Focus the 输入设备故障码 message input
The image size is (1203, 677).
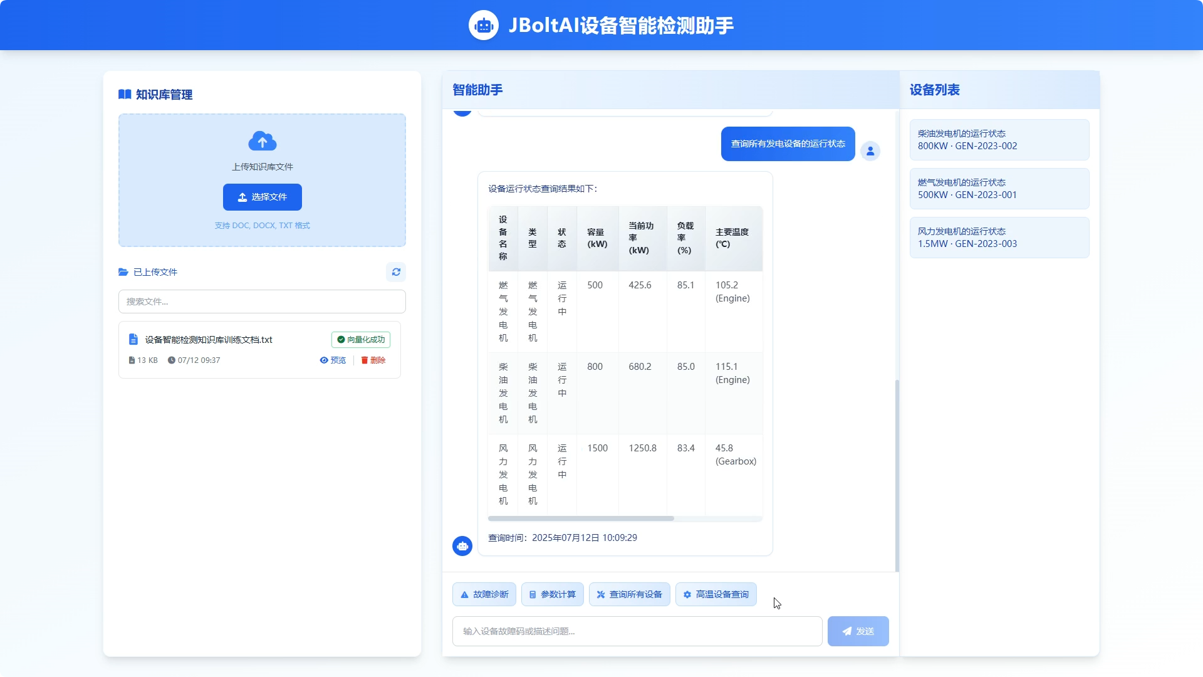coord(637,631)
